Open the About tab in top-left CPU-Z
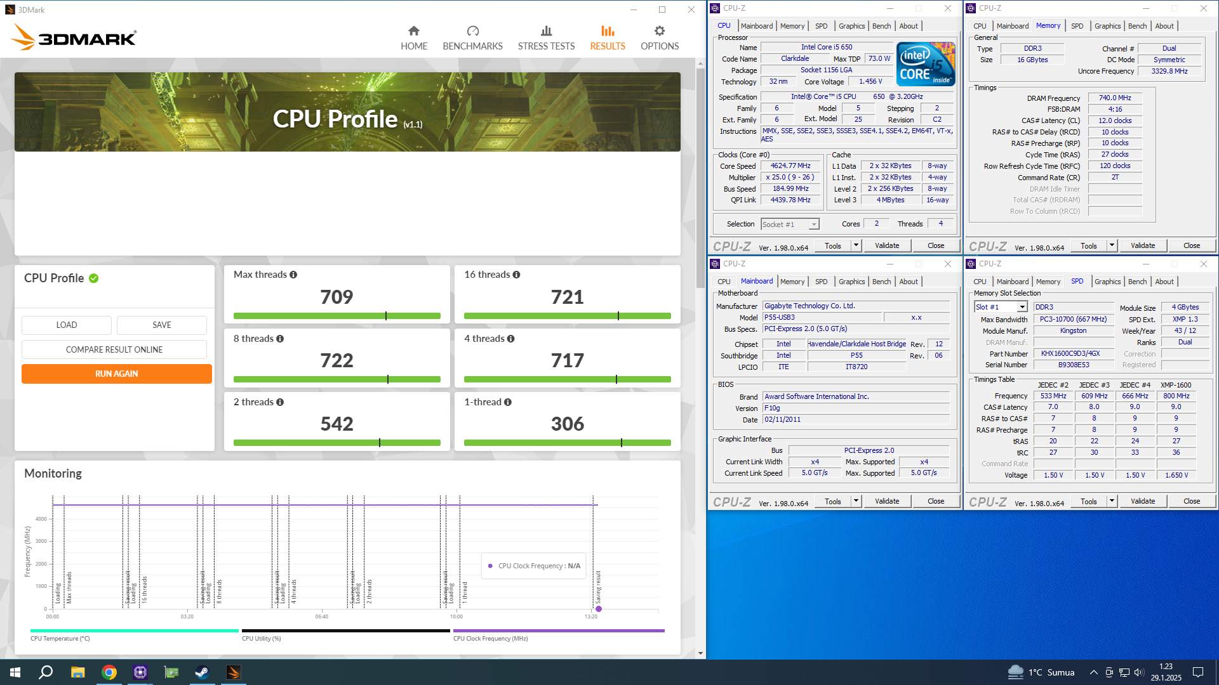Image resolution: width=1219 pixels, height=685 pixels. pyautogui.click(x=909, y=26)
